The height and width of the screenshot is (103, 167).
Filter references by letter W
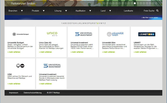[x=101, y=23]
